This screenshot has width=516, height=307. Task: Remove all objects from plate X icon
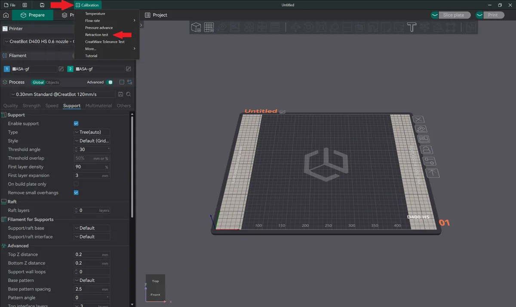[418, 119]
